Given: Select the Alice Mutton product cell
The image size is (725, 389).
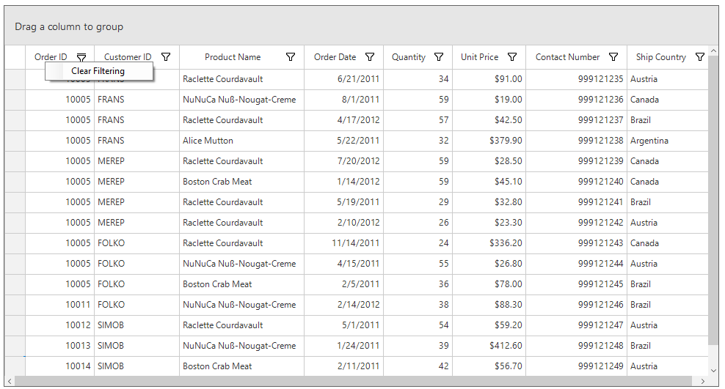Looking at the screenshot, I should [208, 141].
